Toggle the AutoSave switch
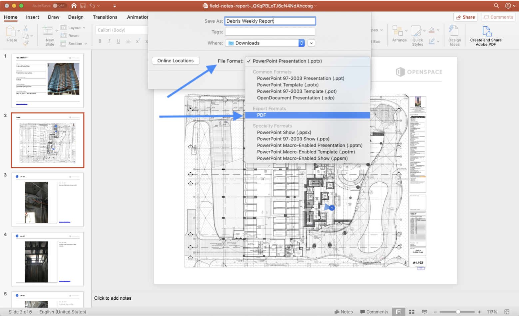Image resolution: width=519 pixels, height=316 pixels. pos(59,6)
